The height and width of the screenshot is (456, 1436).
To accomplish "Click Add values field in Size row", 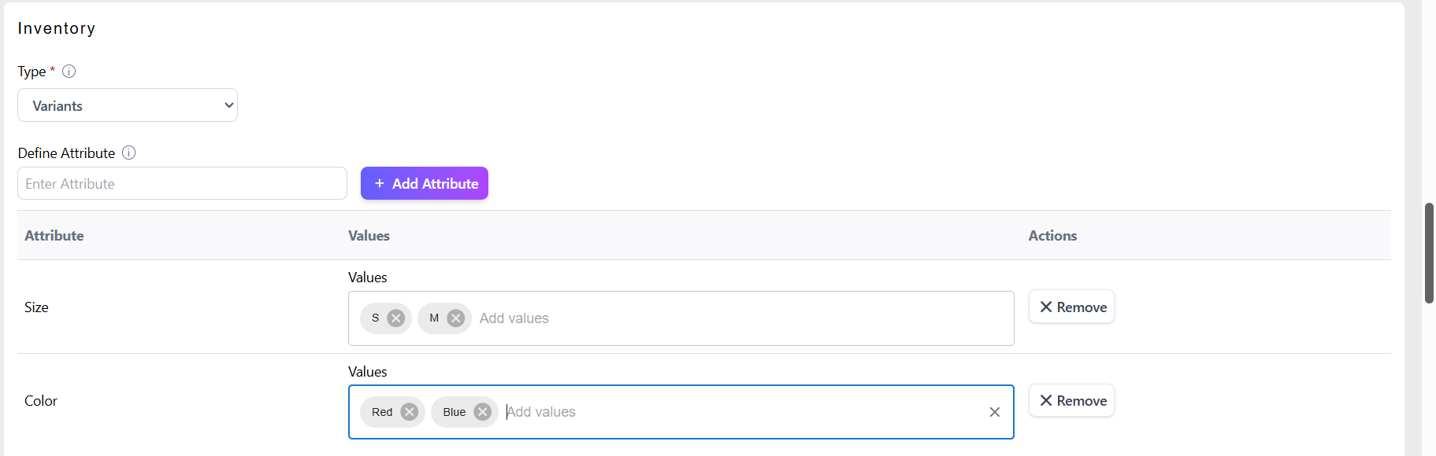I will pyautogui.click(x=740, y=318).
